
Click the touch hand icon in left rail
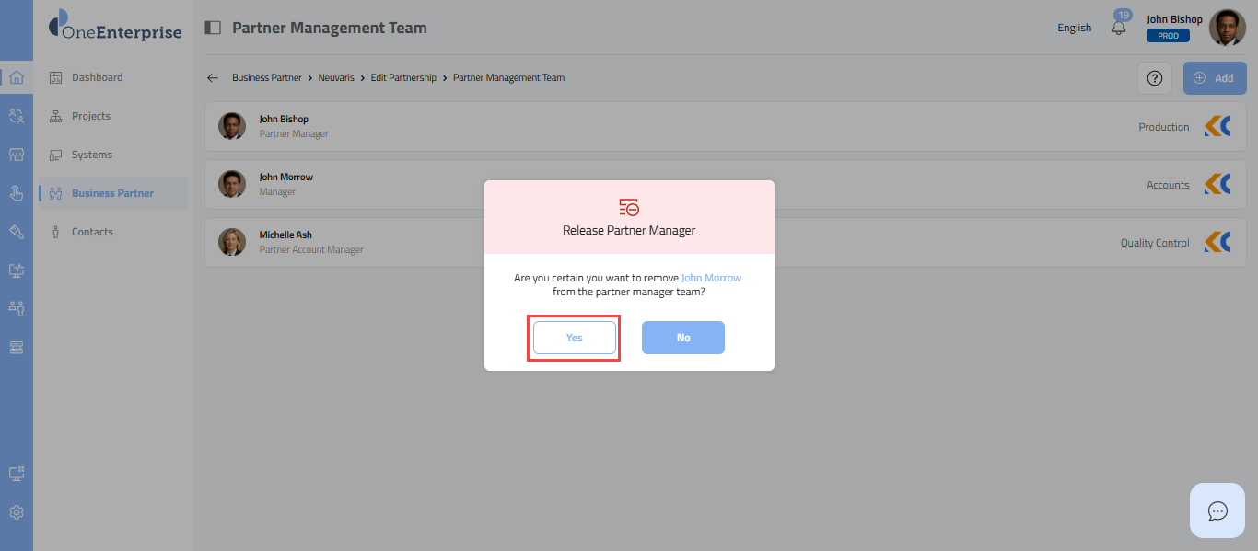click(x=16, y=193)
